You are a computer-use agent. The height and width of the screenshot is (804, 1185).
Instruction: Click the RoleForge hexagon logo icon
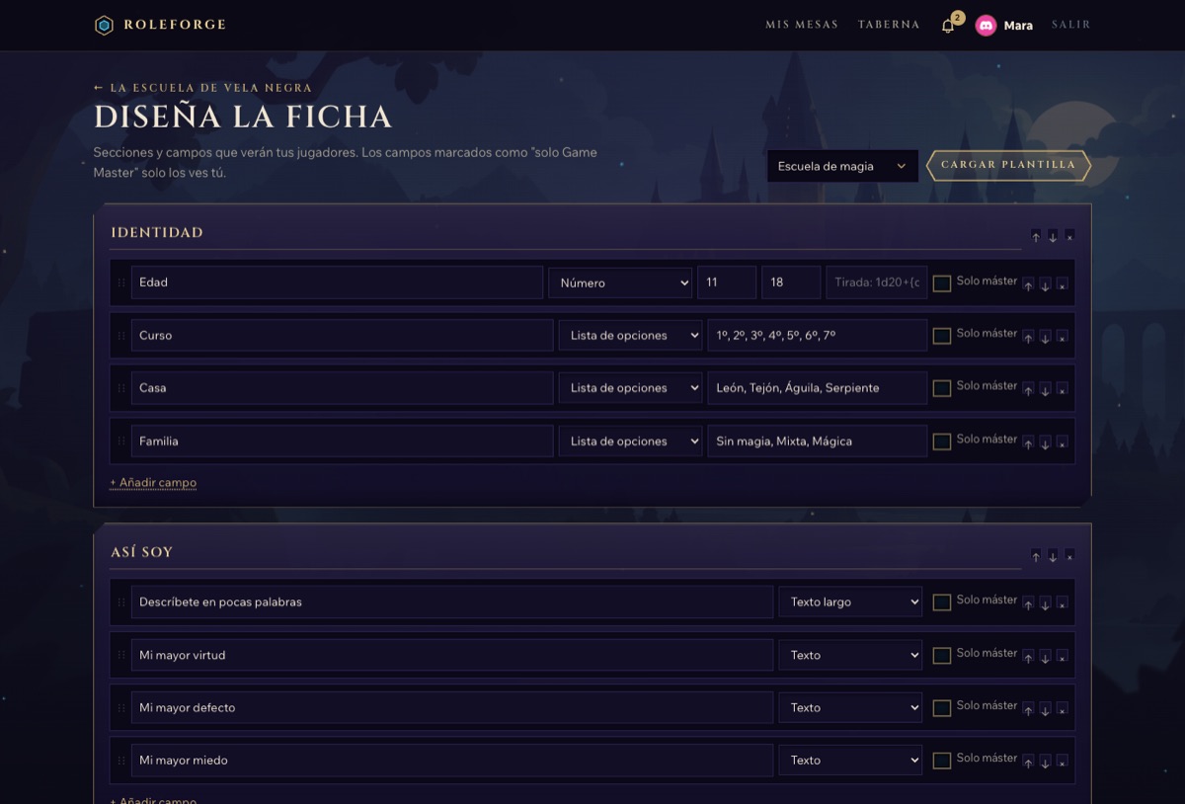(x=104, y=25)
